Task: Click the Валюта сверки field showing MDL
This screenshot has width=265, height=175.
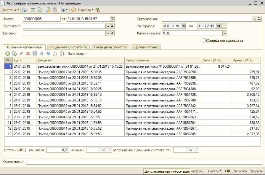Action: coord(192,33)
